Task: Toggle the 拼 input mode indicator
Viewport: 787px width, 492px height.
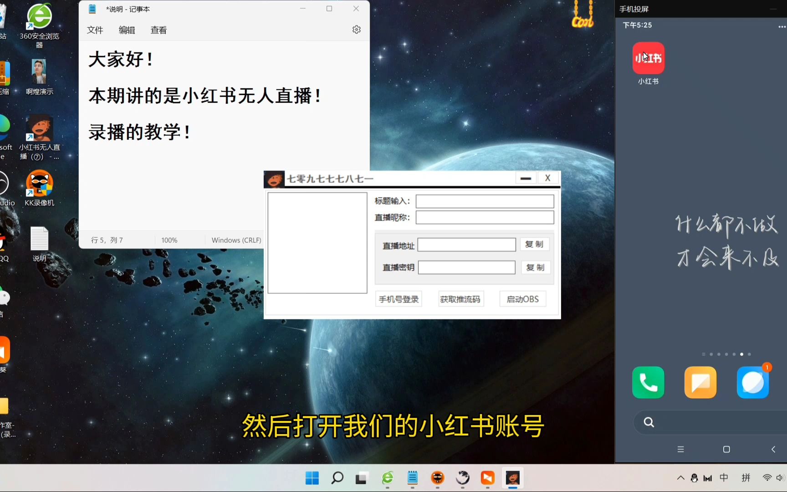Action: 746,477
